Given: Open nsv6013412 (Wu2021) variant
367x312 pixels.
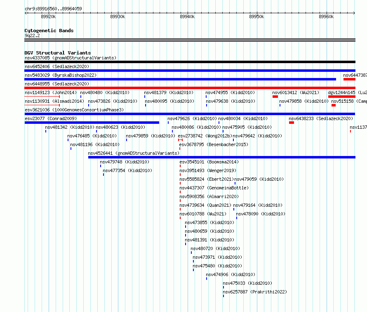Looking at the screenshot, I should coord(296,92).
